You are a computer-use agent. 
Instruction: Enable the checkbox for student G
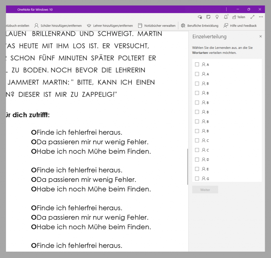coord(197,178)
